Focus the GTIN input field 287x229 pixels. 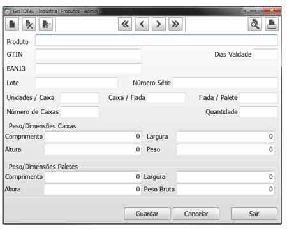click(x=88, y=55)
